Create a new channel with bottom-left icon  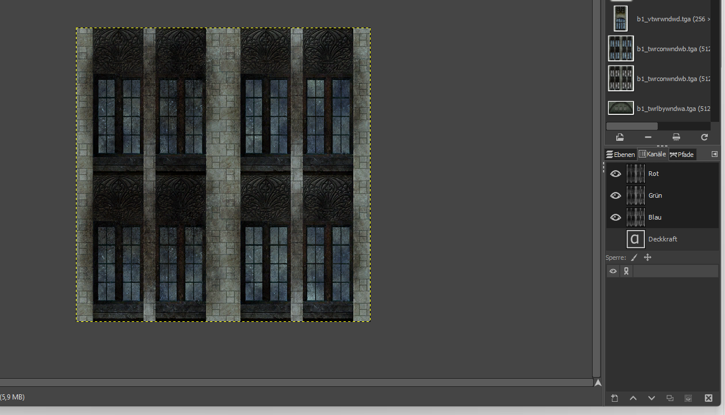[615, 398]
